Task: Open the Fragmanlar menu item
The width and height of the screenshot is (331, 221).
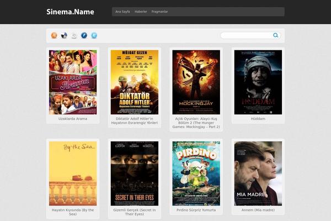Action: coord(159,12)
